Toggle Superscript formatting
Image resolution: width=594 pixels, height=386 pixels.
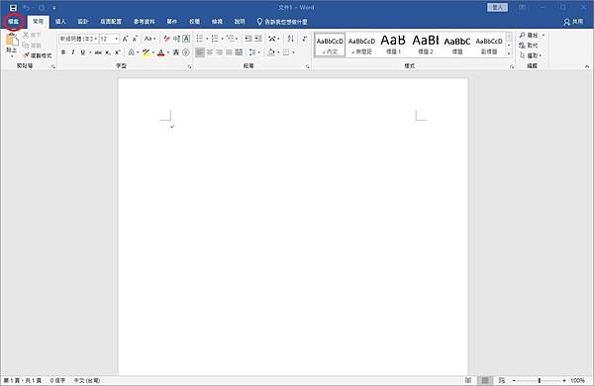tap(118, 52)
